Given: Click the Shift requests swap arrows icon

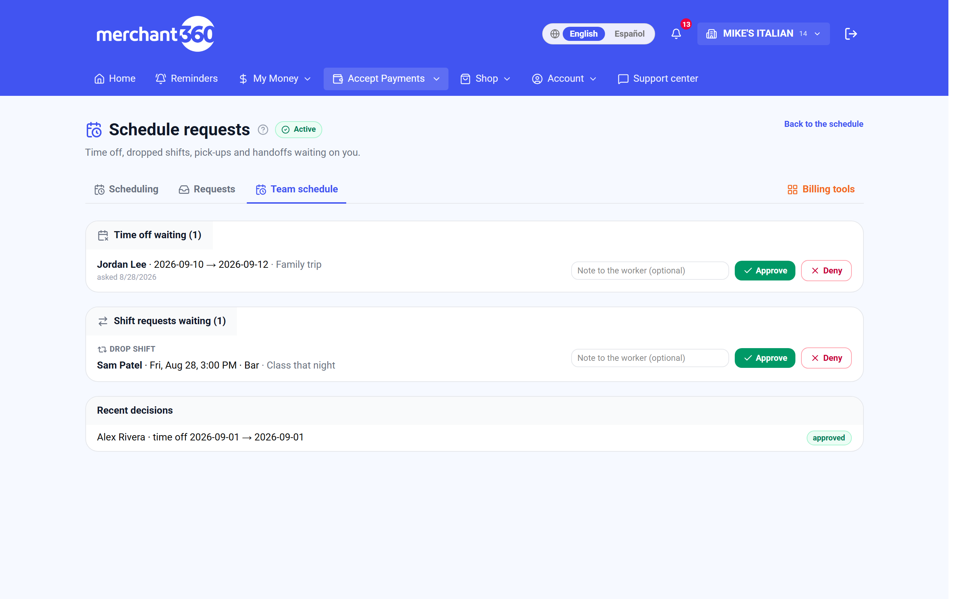Looking at the screenshot, I should (x=103, y=321).
